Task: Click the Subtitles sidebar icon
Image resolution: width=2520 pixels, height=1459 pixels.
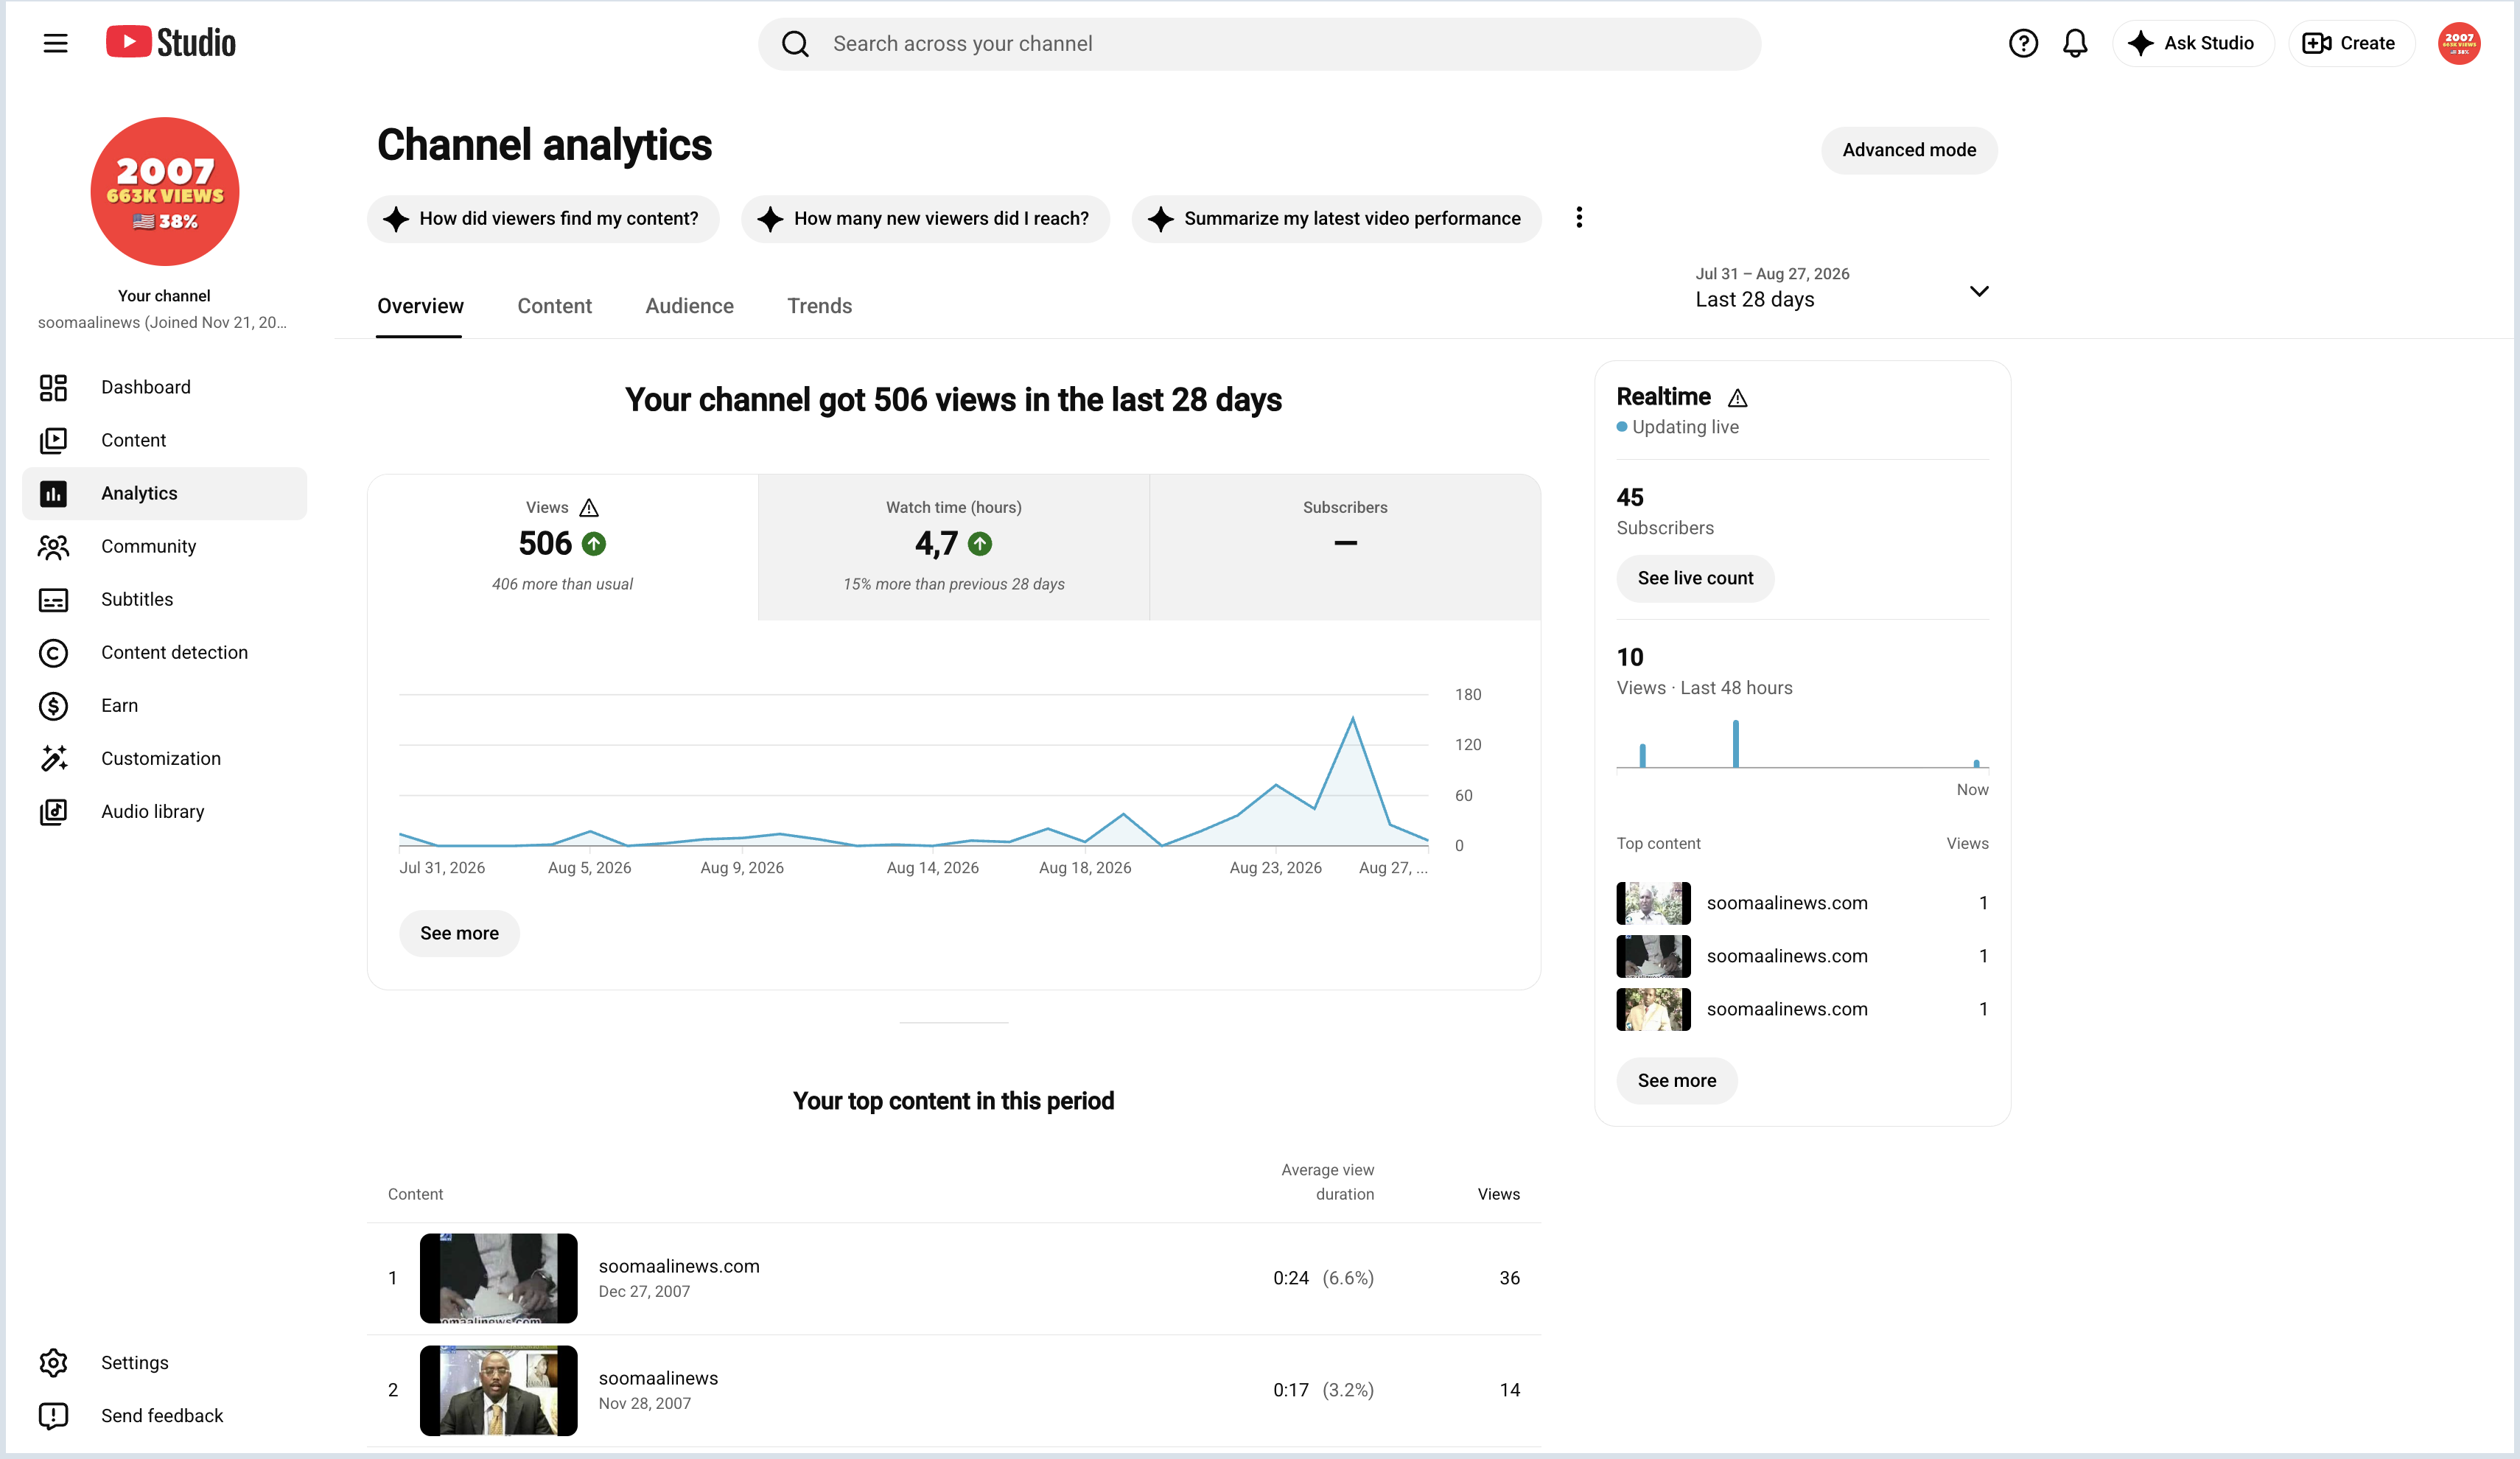Action: (x=53, y=599)
